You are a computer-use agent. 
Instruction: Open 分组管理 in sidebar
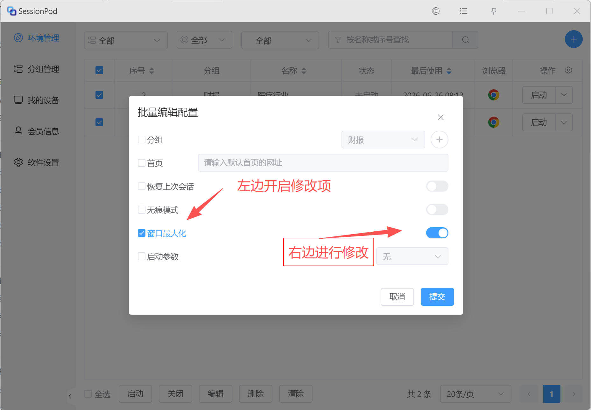pyautogui.click(x=37, y=69)
